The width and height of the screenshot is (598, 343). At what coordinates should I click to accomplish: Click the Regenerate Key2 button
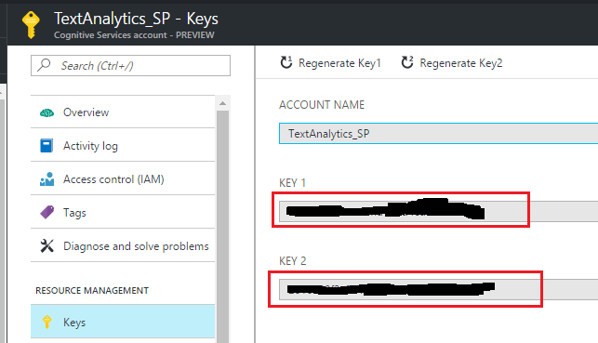(x=452, y=63)
